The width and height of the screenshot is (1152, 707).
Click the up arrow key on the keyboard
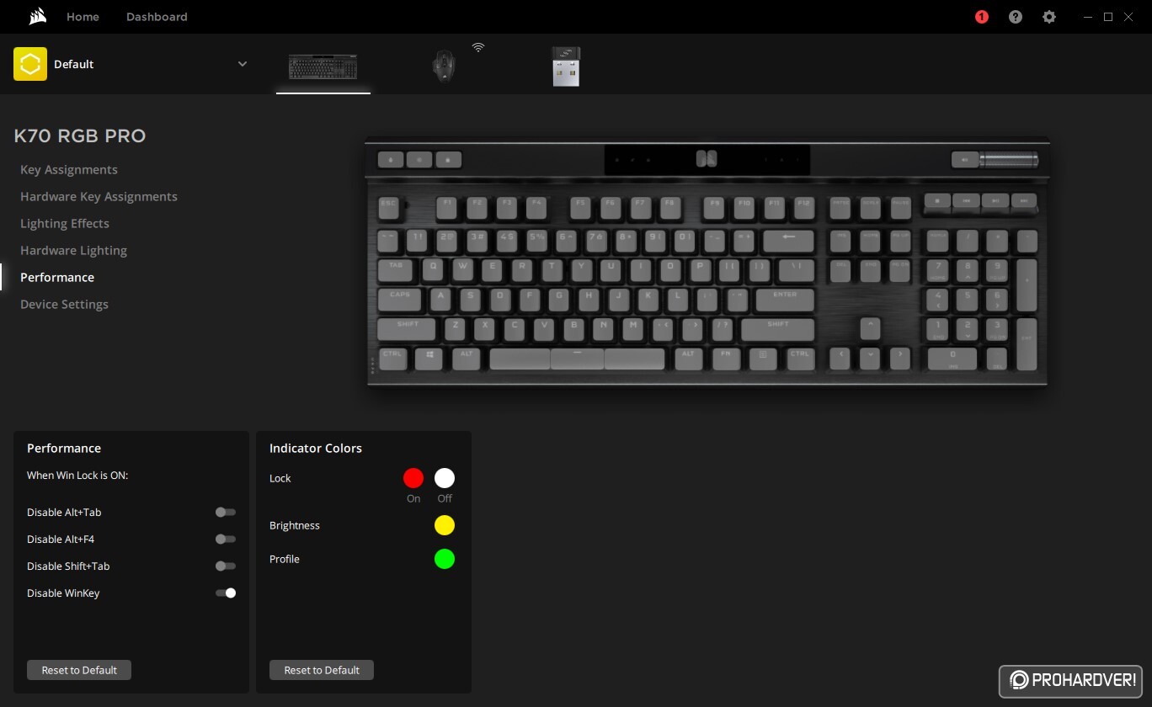[x=870, y=327]
